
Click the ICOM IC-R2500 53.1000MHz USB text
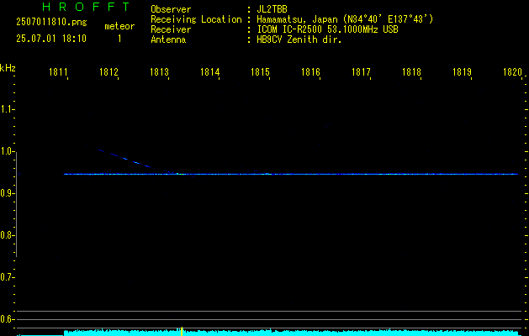click(328, 29)
